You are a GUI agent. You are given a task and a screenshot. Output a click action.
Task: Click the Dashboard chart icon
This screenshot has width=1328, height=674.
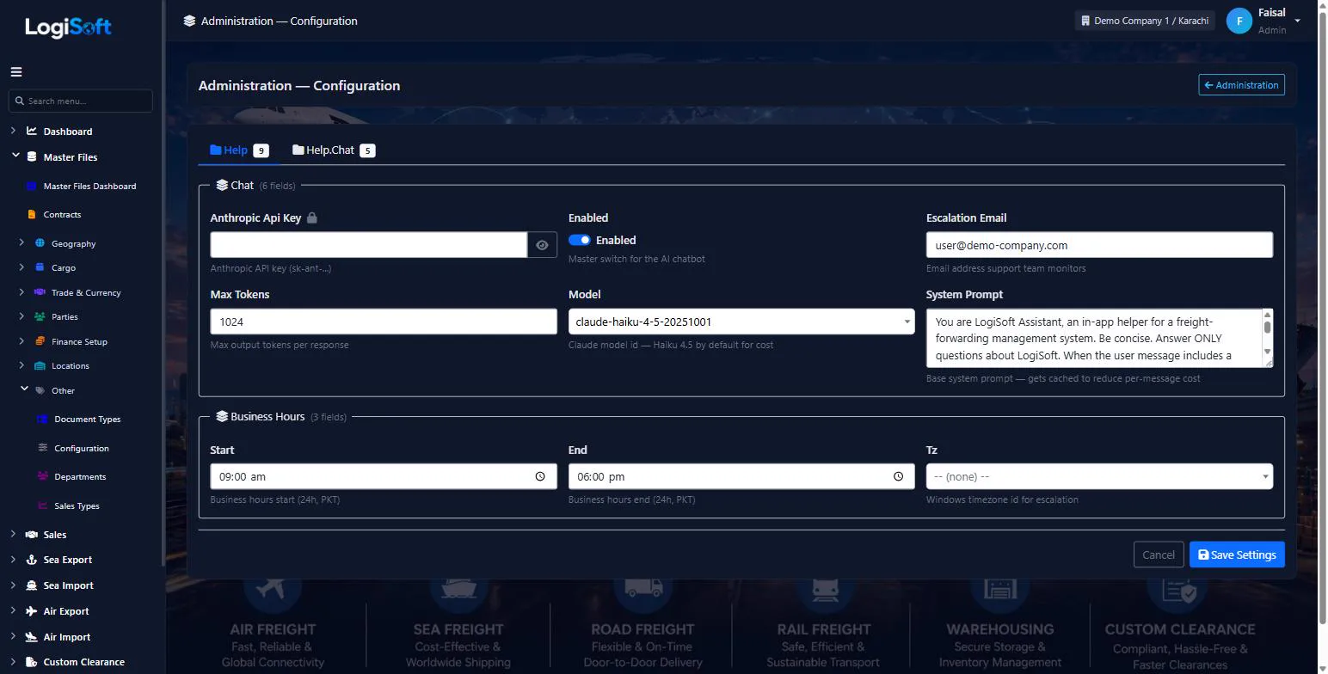click(32, 132)
